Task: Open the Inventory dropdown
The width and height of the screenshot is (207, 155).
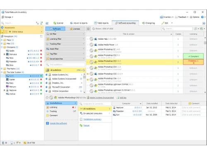Action: [166, 17]
